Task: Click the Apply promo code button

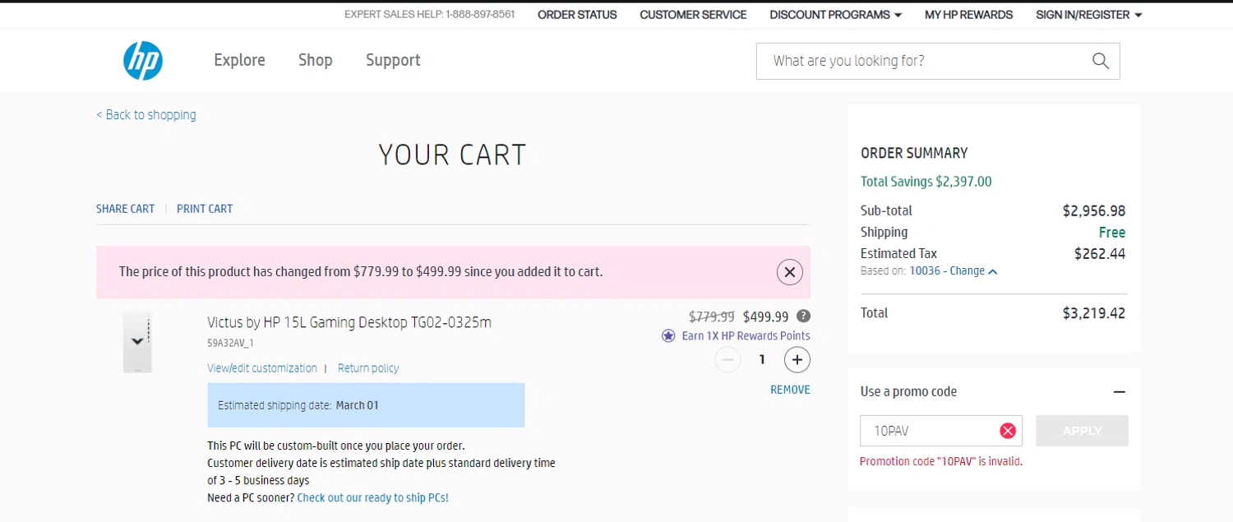Action: tap(1082, 431)
